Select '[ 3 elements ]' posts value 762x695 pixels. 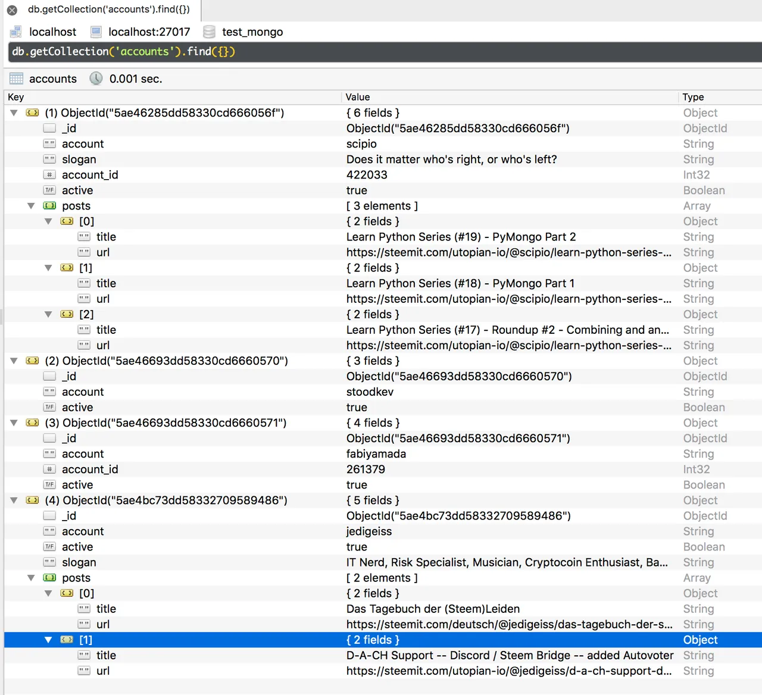tap(382, 206)
